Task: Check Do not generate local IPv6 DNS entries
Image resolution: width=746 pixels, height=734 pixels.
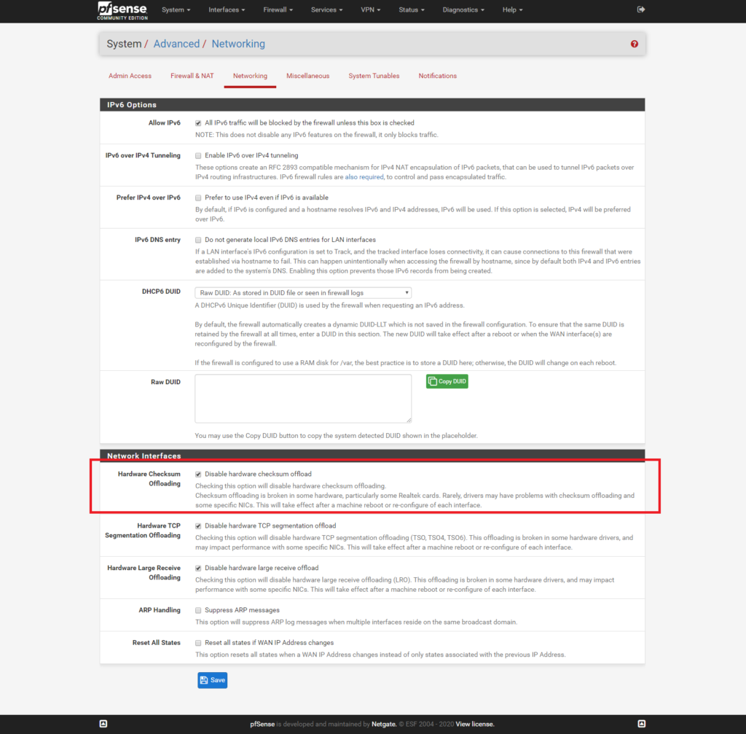Action: click(198, 240)
